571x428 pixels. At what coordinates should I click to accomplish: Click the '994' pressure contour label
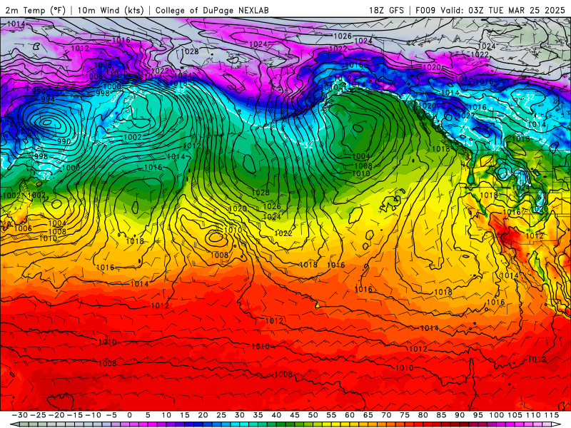[48, 98]
